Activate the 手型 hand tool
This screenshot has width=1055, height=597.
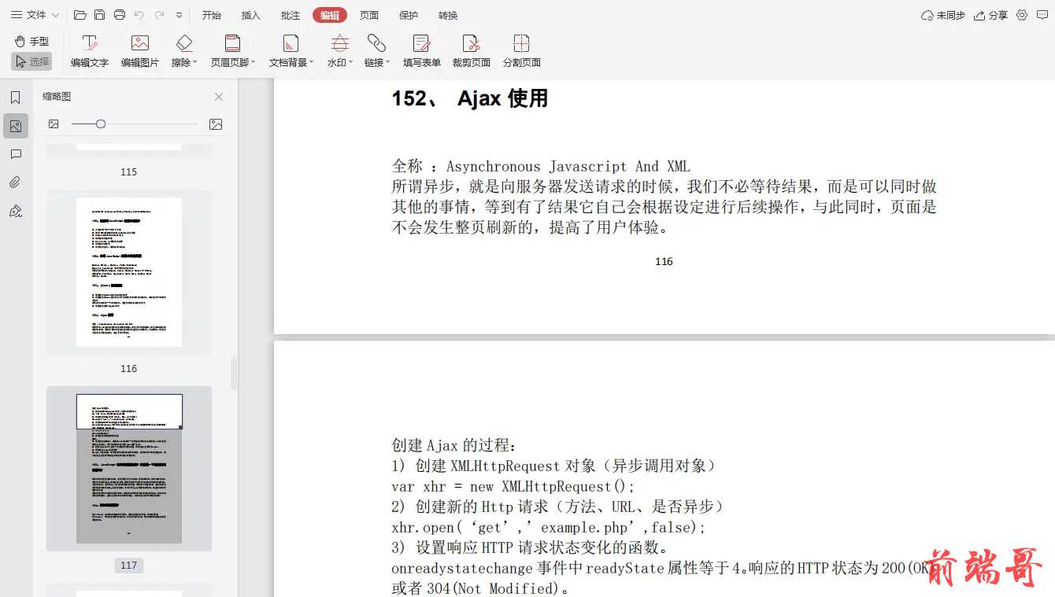pos(31,41)
